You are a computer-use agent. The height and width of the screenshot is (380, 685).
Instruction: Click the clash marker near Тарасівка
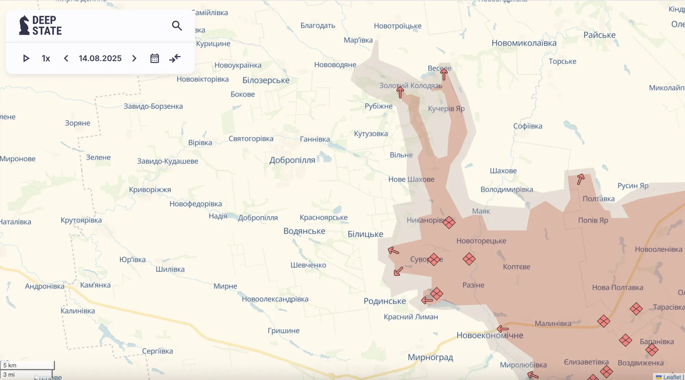636,308
